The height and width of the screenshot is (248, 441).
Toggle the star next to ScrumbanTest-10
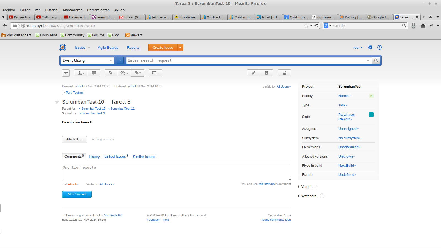pyautogui.click(x=57, y=102)
